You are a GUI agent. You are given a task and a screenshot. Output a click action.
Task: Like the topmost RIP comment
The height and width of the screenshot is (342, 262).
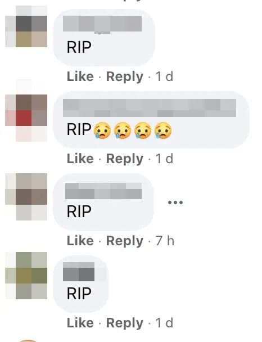point(80,76)
